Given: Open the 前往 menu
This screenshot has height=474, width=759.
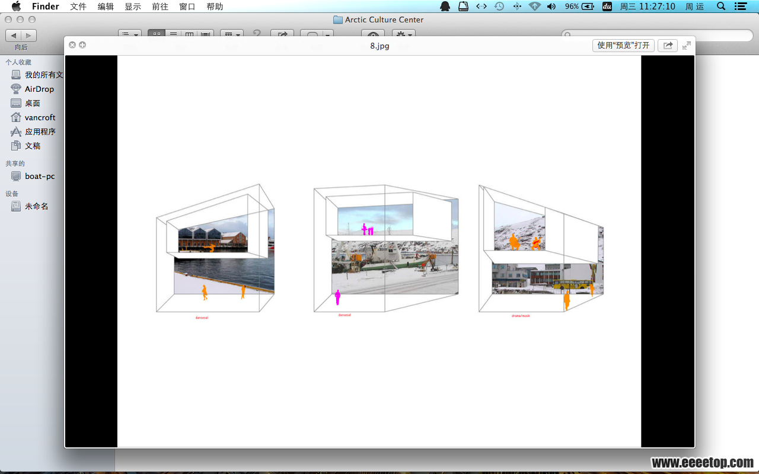Looking at the screenshot, I should pyautogui.click(x=160, y=7).
